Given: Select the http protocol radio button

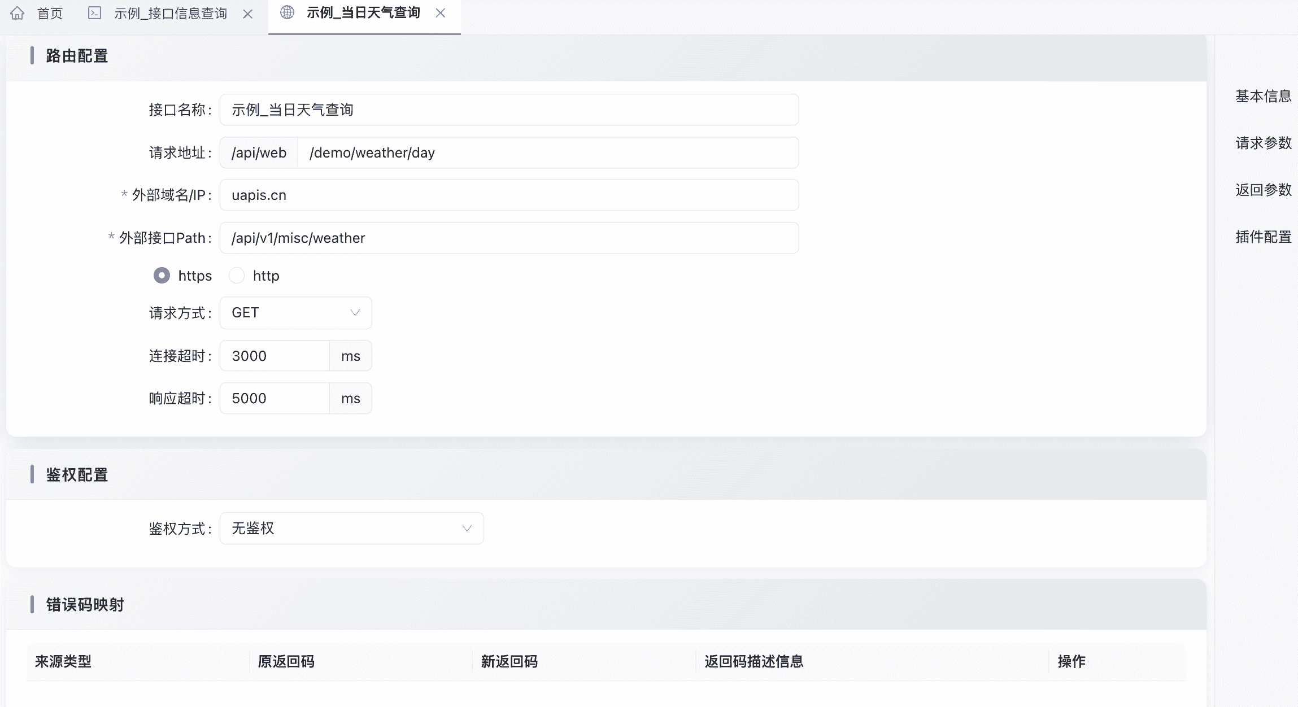Looking at the screenshot, I should [x=237, y=276].
